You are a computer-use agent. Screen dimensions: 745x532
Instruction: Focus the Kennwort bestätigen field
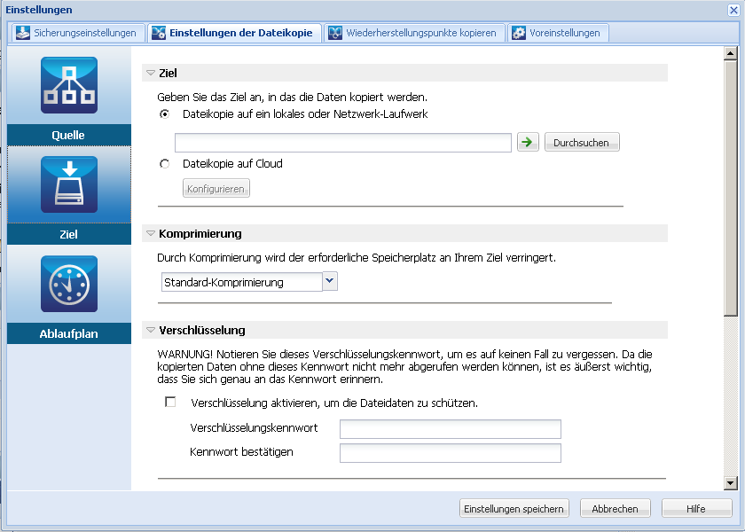click(x=451, y=453)
